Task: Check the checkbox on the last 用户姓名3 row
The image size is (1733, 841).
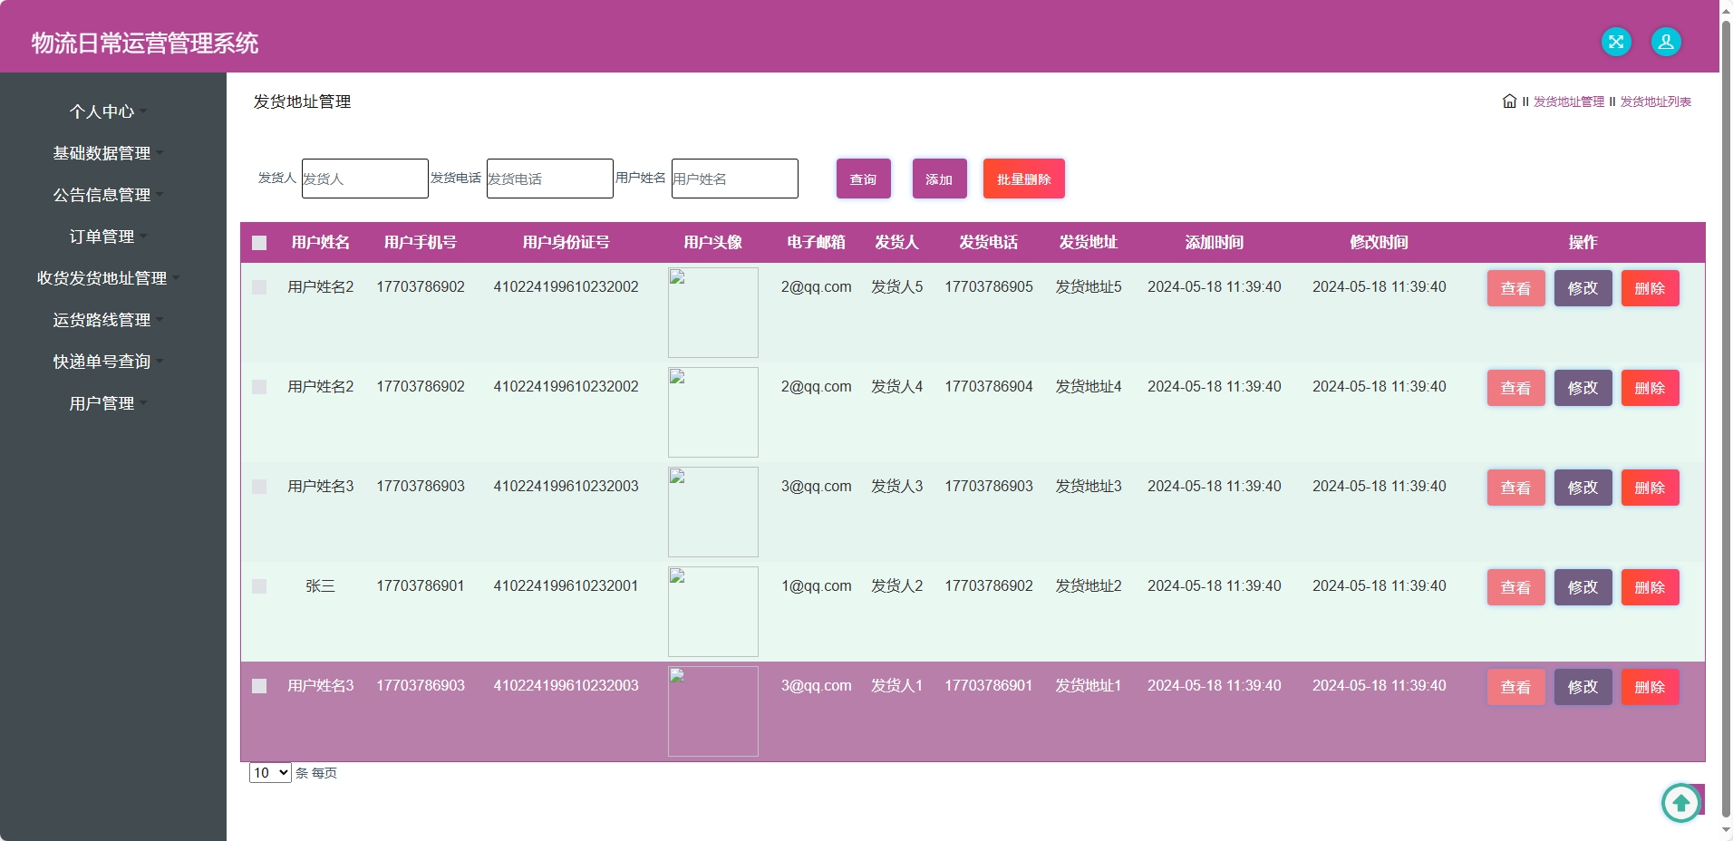Action: pyautogui.click(x=259, y=686)
